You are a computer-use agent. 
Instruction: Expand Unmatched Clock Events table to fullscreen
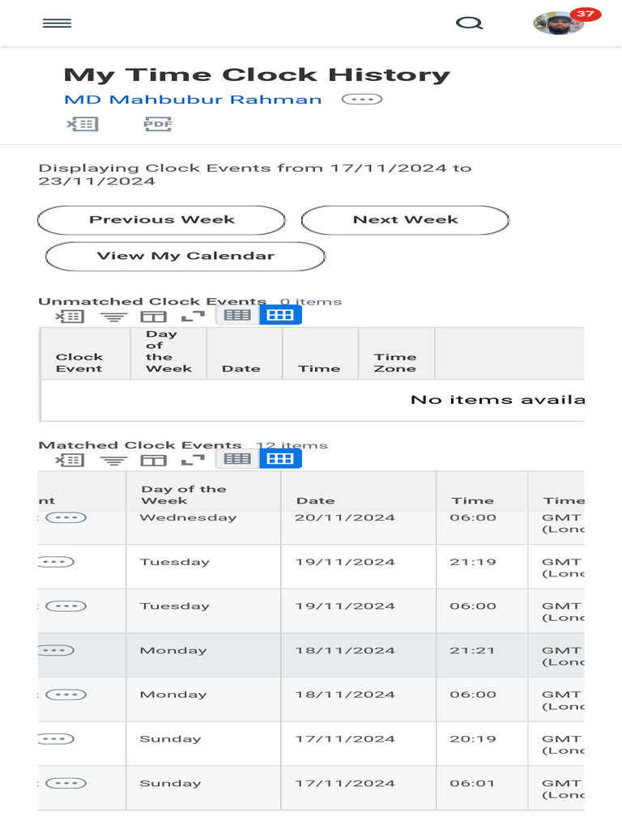(x=193, y=317)
